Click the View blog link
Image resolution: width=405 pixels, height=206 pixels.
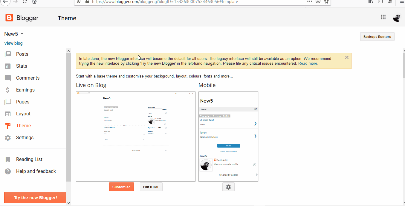(x=13, y=43)
